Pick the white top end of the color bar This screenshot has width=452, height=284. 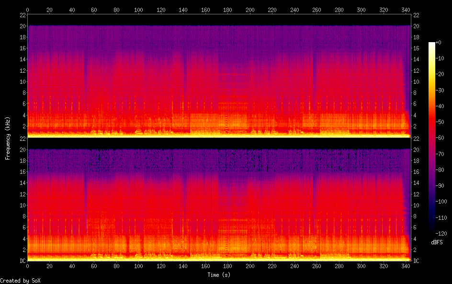click(432, 44)
